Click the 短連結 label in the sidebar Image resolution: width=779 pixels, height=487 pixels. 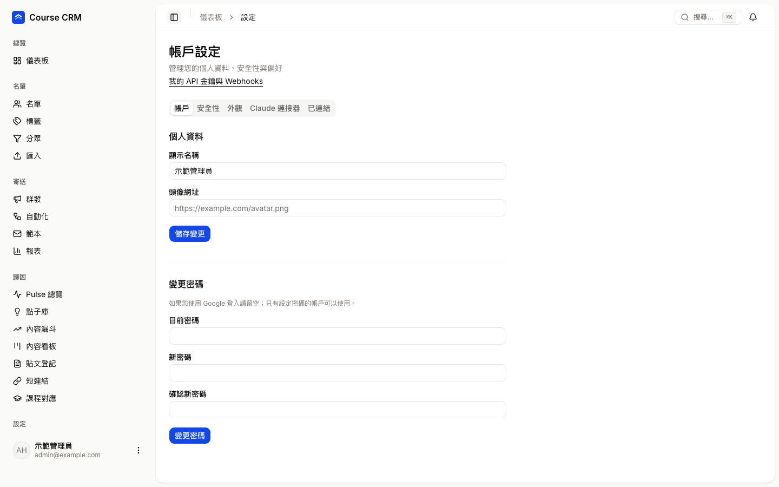[37, 381]
